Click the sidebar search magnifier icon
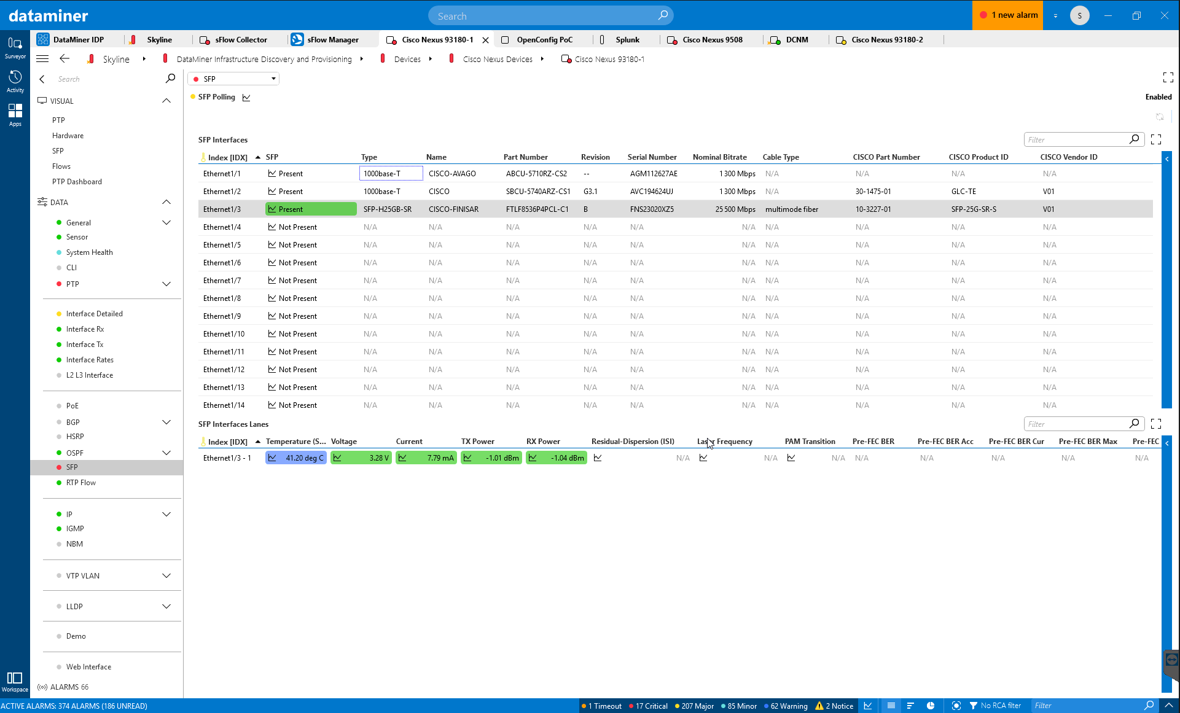1180x713 pixels. point(171,79)
